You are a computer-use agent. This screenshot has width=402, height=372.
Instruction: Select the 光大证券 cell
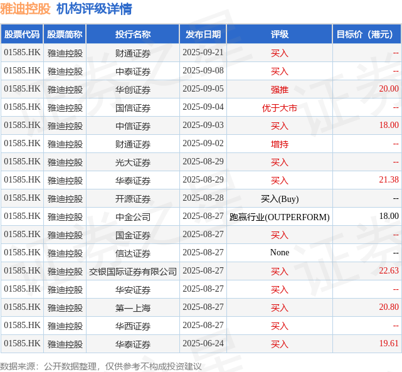tap(133, 162)
